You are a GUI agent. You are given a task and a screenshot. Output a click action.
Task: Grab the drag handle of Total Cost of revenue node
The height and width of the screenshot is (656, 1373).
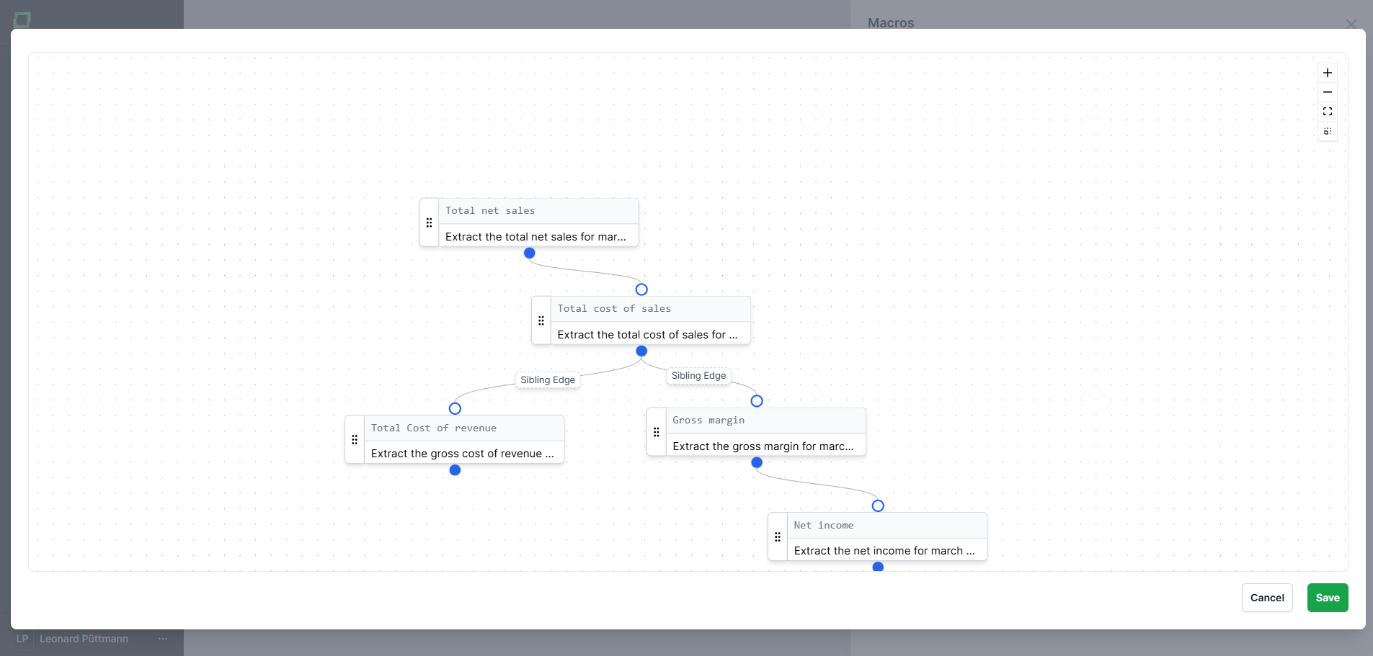(355, 439)
